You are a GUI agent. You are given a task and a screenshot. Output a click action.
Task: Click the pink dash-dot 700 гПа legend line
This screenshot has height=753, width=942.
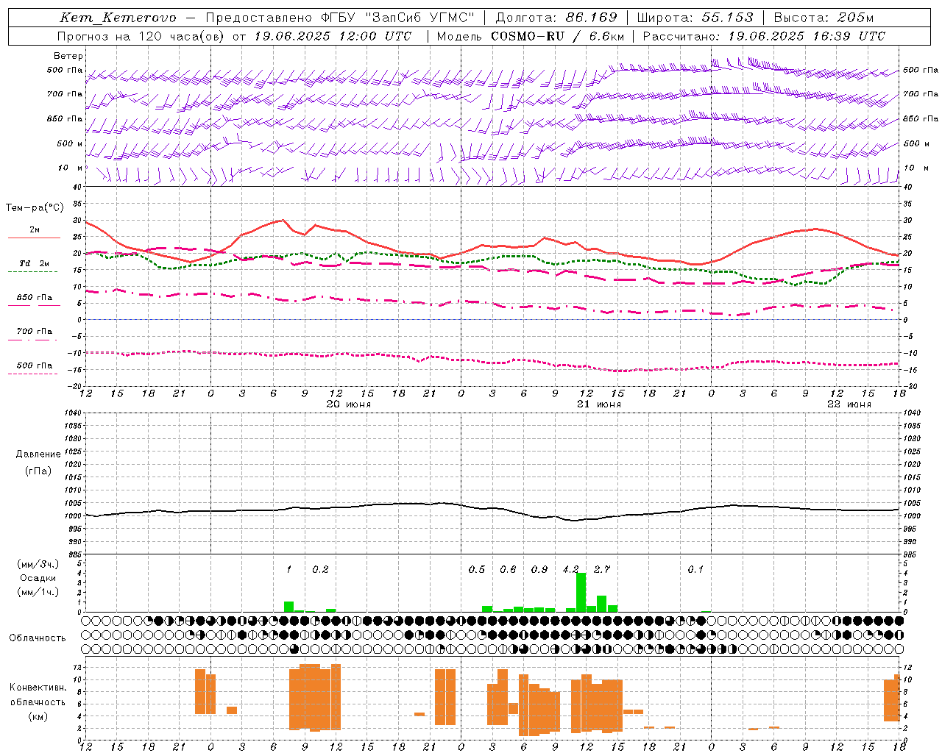32,340
